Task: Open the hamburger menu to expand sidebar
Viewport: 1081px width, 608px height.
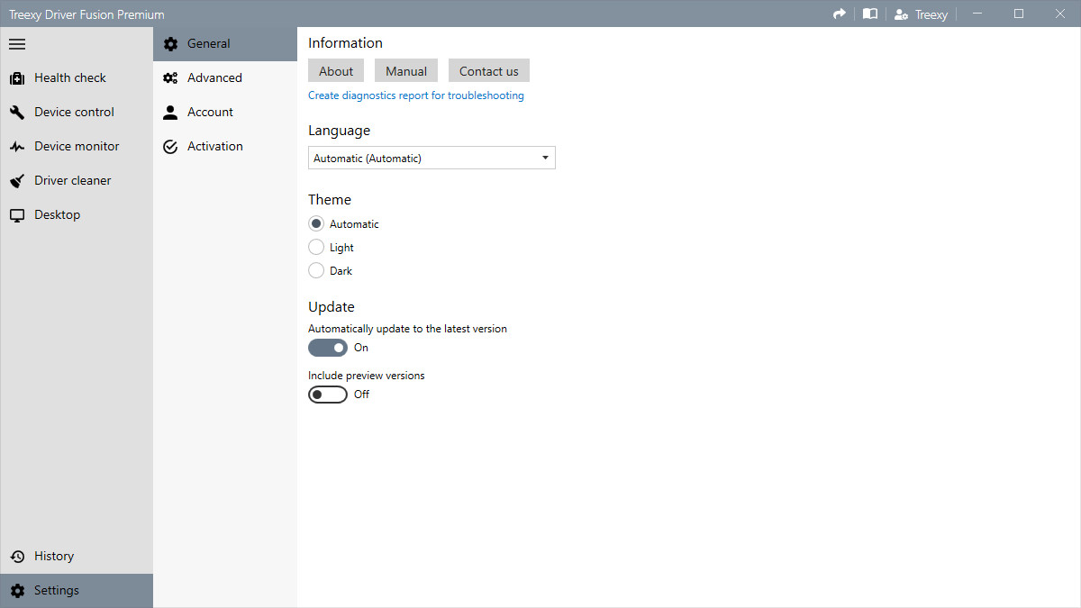Action: tap(16, 43)
